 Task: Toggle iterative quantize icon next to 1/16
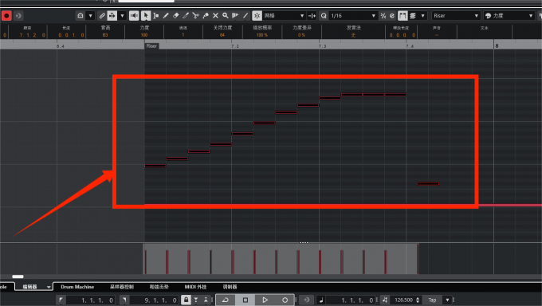coord(383,16)
